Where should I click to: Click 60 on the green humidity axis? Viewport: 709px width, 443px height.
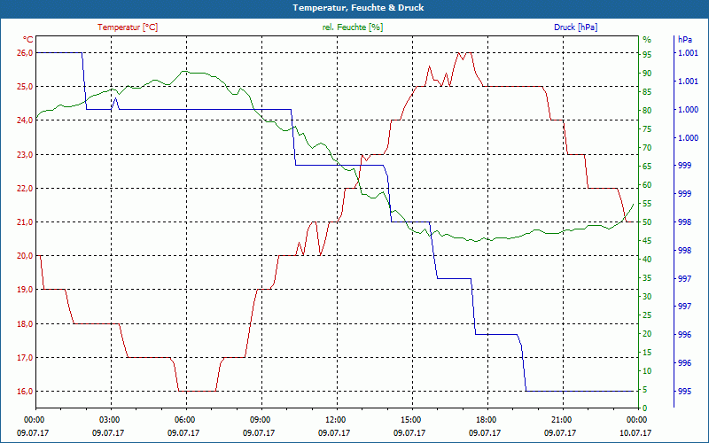point(647,185)
